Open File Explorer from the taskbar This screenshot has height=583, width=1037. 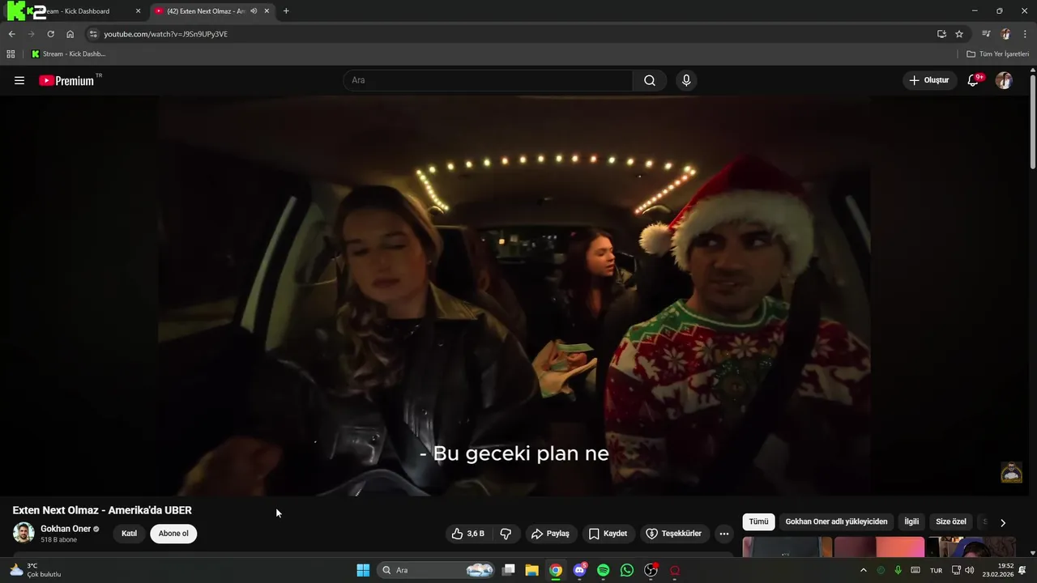tap(532, 570)
